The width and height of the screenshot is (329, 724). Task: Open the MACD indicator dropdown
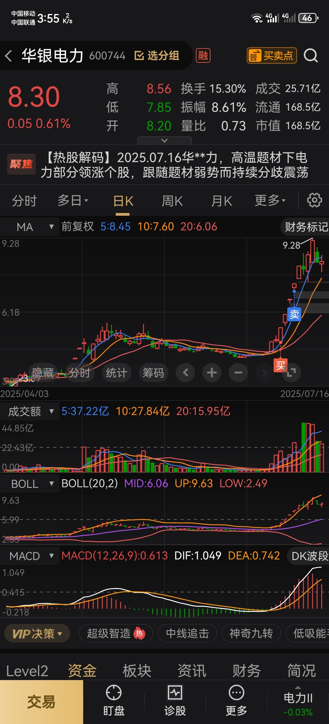pos(30,556)
